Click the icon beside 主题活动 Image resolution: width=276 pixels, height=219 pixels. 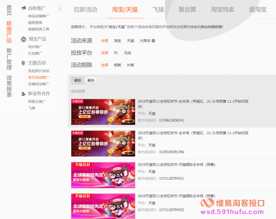click(23, 63)
